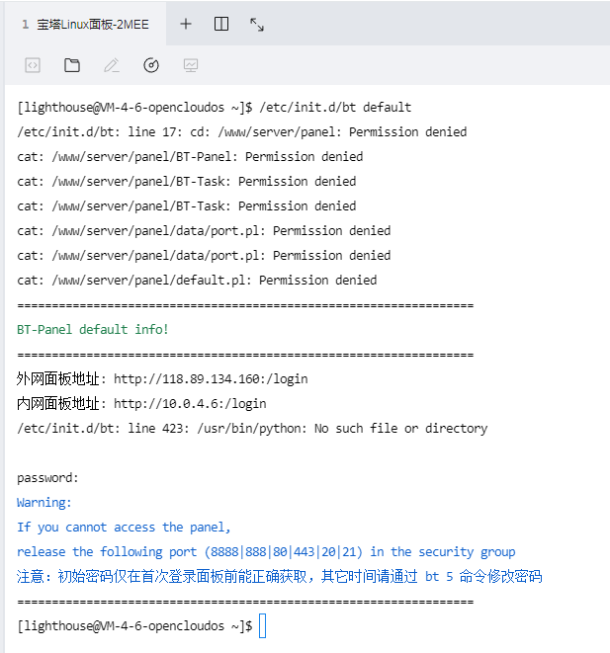The width and height of the screenshot is (610, 653).
Task: Toggle split-screen layout icon
Action: coord(221,24)
